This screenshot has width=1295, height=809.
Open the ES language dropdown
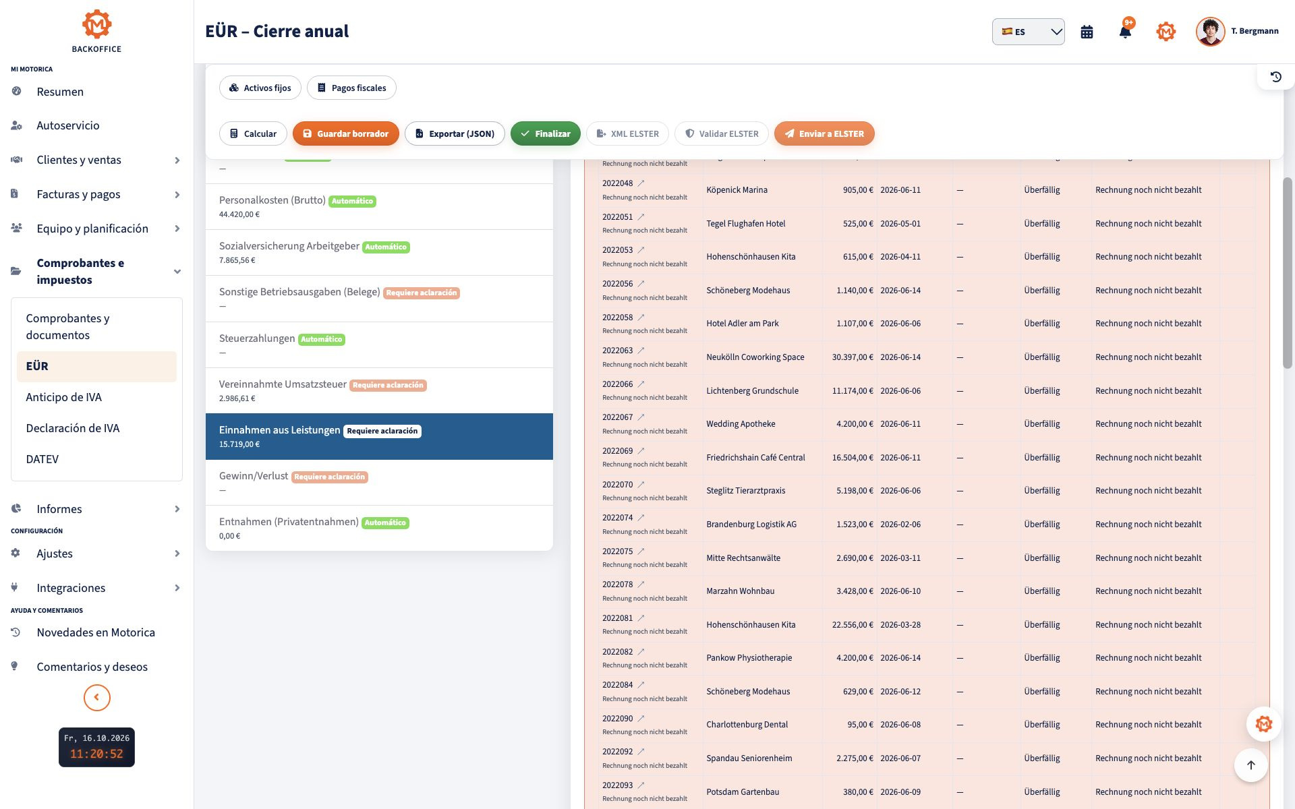(1028, 32)
